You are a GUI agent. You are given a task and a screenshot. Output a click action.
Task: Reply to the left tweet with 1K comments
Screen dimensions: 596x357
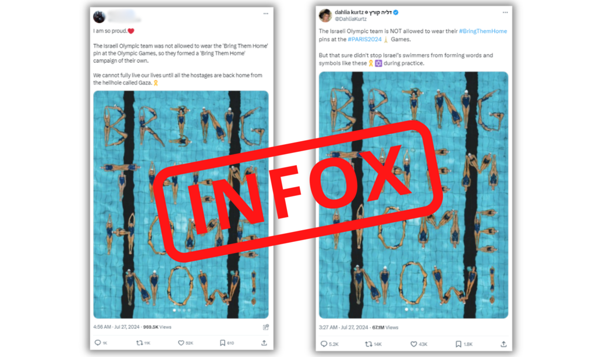coord(98,342)
